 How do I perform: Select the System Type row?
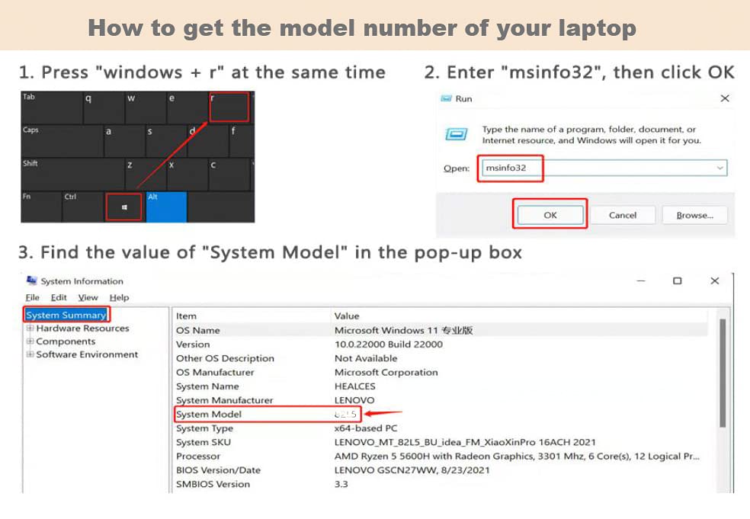tap(440, 428)
